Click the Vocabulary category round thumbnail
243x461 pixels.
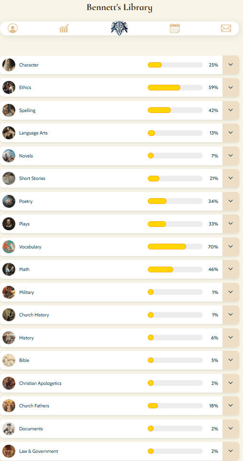pyautogui.click(x=9, y=247)
